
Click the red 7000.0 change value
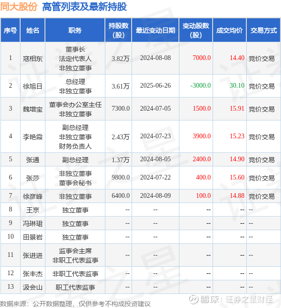click(x=201, y=58)
